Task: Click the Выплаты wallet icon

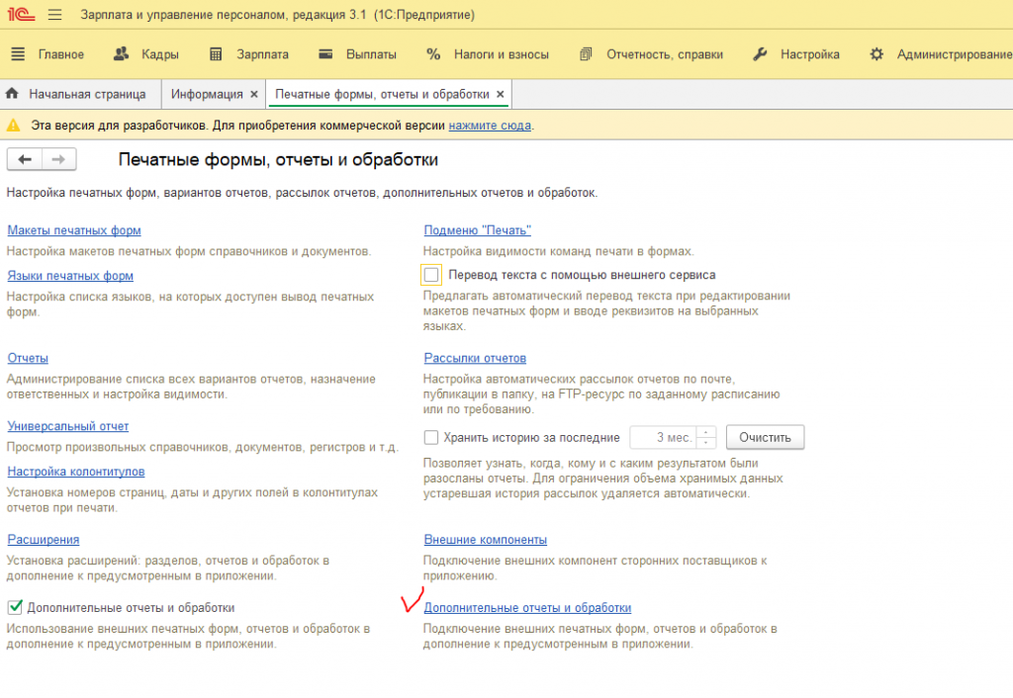Action: [x=325, y=54]
